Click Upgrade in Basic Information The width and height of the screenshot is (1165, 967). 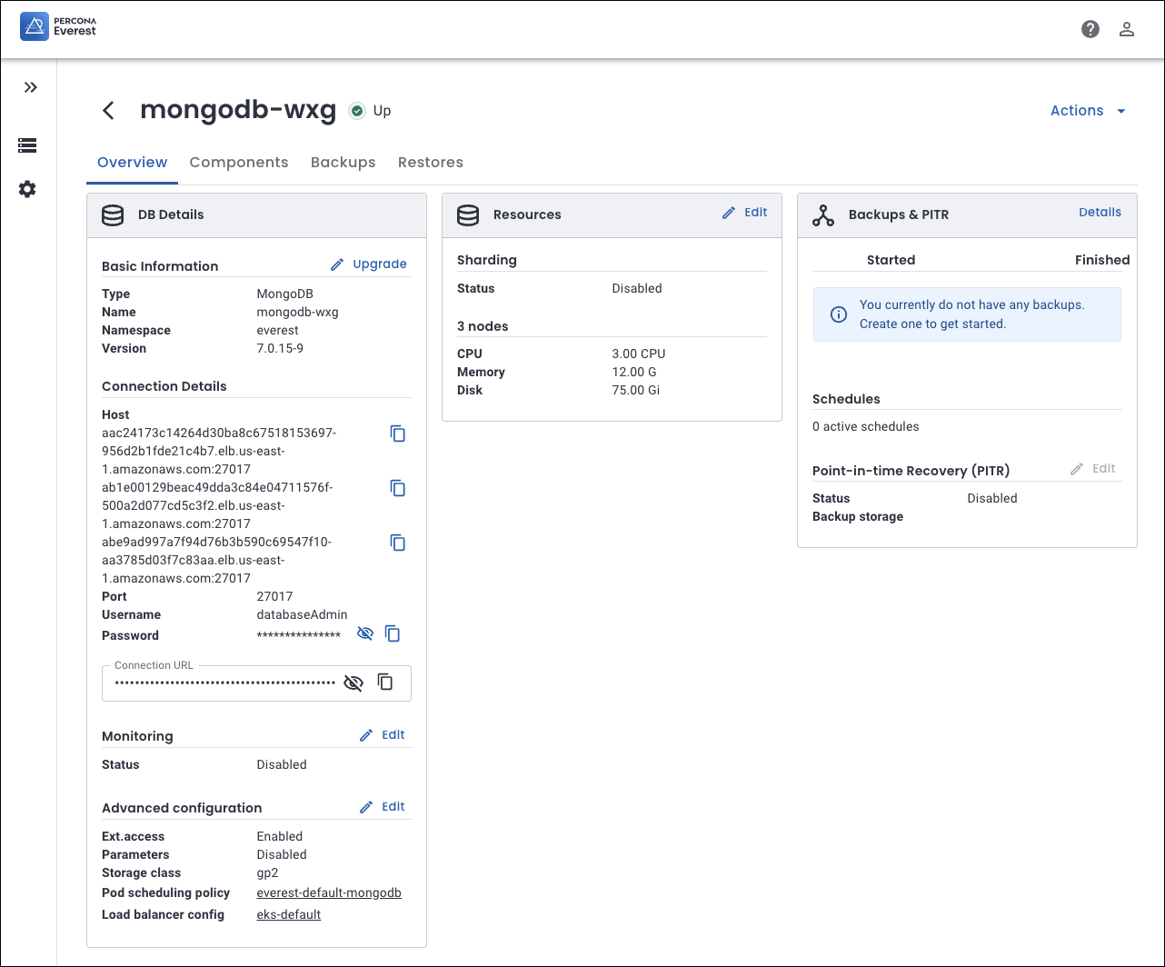coord(369,264)
